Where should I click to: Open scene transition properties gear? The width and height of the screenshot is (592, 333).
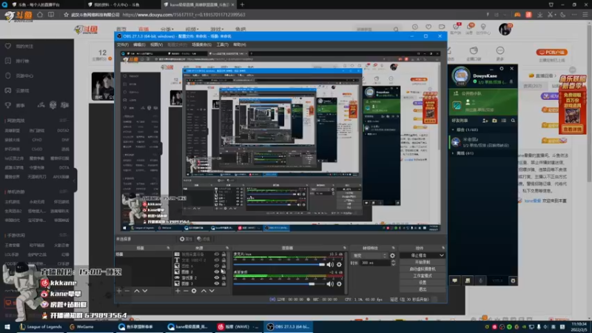point(392,255)
